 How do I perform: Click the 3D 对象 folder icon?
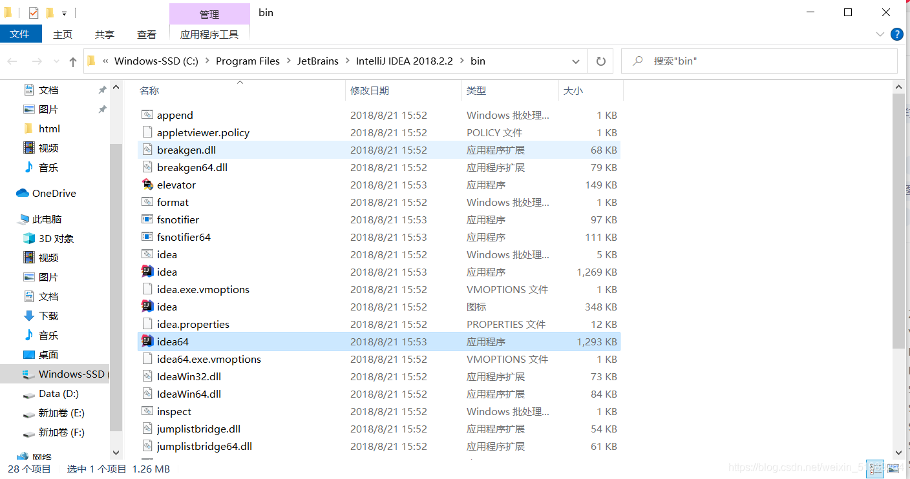(x=28, y=238)
